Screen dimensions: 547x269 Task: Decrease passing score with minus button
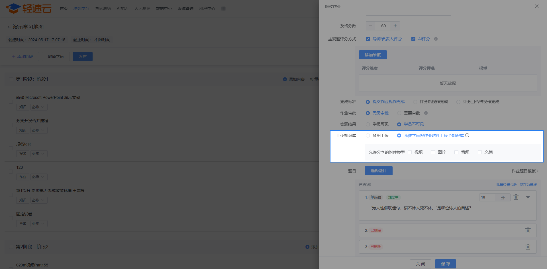point(370,26)
